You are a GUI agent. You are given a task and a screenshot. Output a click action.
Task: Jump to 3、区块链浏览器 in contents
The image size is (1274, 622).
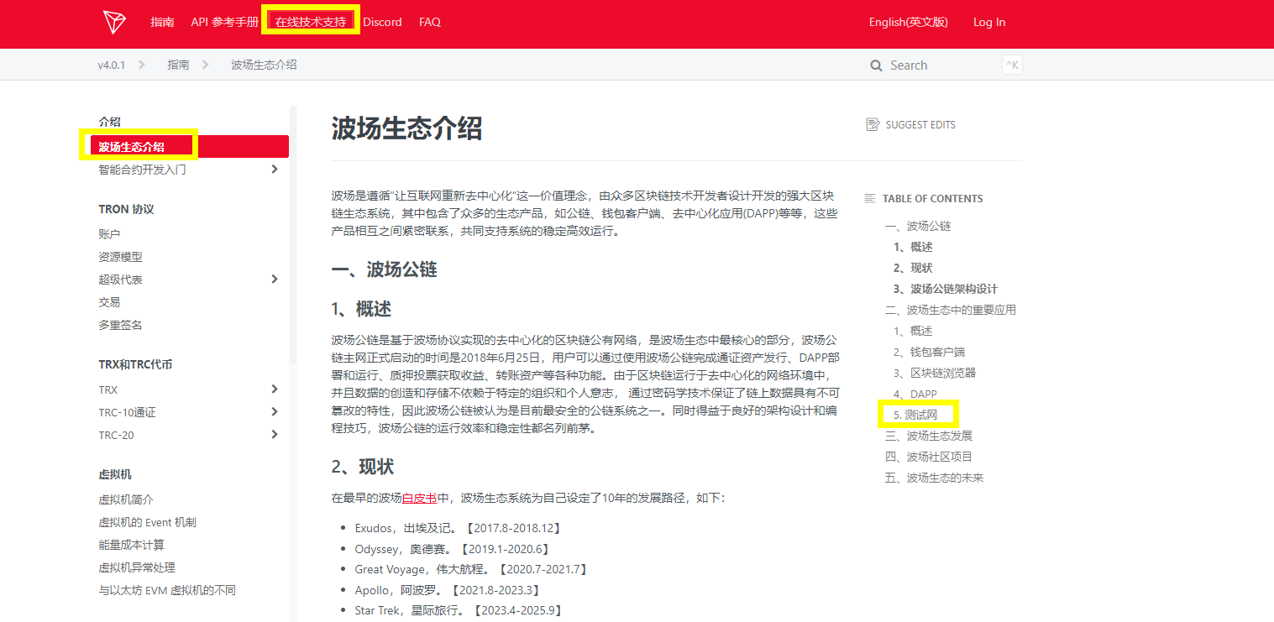click(935, 373)
